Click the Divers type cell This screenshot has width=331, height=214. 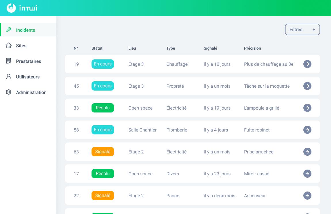tap(172, 174)
